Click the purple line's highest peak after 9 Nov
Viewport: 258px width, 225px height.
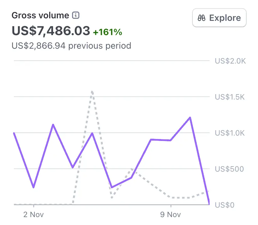coord(190,118)
